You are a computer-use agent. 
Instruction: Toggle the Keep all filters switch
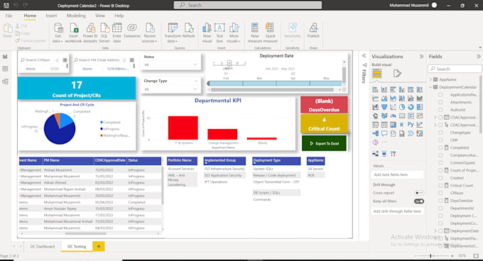[419, 201]
